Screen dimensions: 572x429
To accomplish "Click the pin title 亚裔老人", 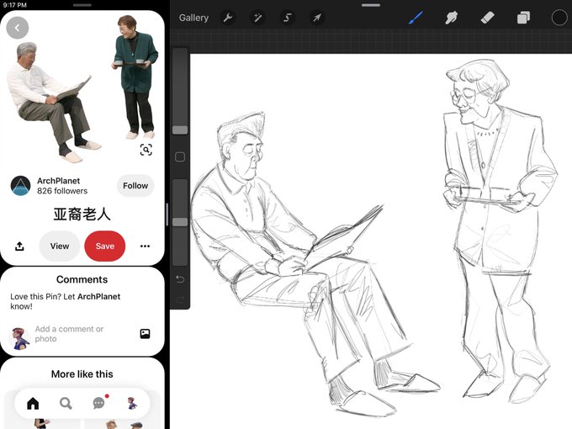I will [x=82, y=214].
